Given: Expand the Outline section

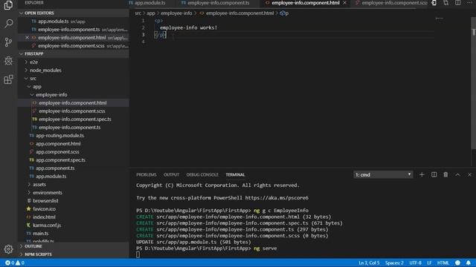Looking at the screenshot, I should [x=74, y=246].
